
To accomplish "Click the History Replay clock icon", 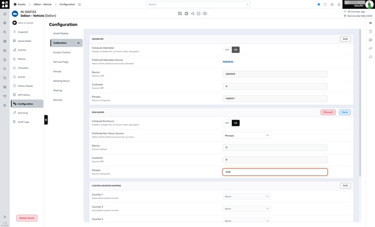I will (15, 86).
